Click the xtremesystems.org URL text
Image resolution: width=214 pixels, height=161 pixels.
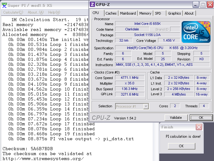pos(43,159)
